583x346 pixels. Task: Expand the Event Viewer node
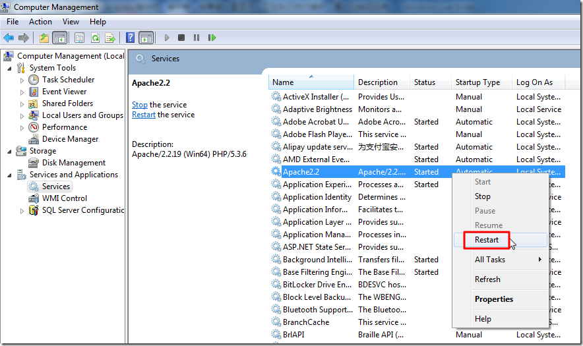click(x=22, y=92)
